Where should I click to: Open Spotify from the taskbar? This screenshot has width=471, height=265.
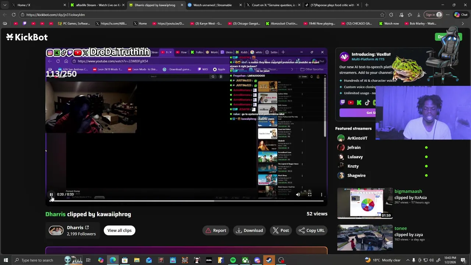(x=233, y=260)
